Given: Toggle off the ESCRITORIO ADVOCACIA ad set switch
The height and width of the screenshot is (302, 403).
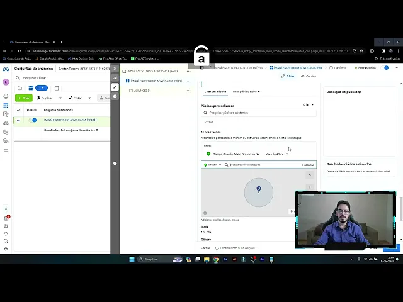Looking at the screenshot, I should [x=33, y=120].
